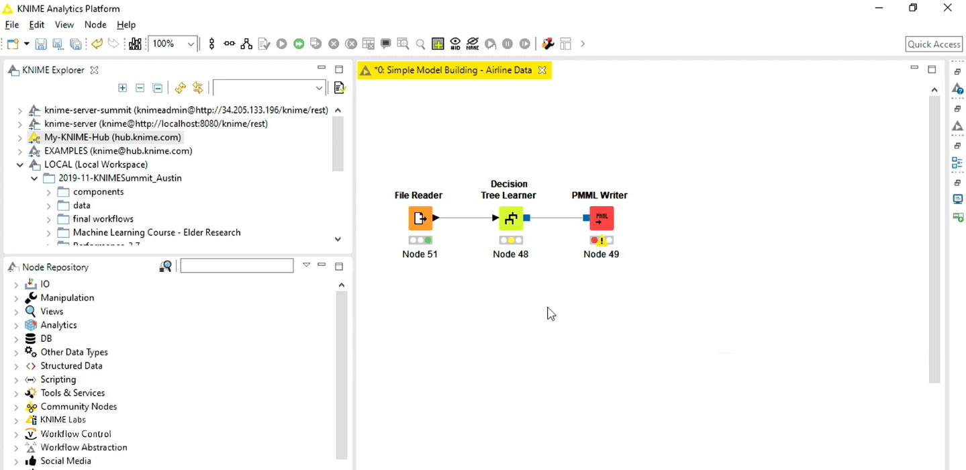Click the configure node icon
Image resolution: width=966 pixels, height=470 pixels.
[x=264, y=44]
